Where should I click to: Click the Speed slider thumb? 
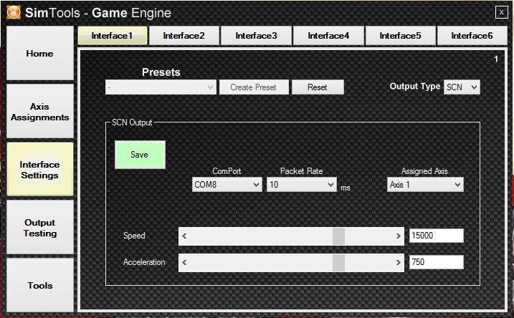click(x=338, y=236)
